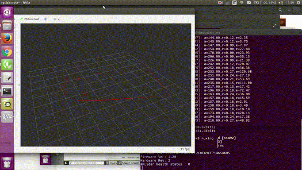The height and width of the screenshot is (170, 302).
Task: Open the Trash icon at dock bottom
Action: pos(7,162)
